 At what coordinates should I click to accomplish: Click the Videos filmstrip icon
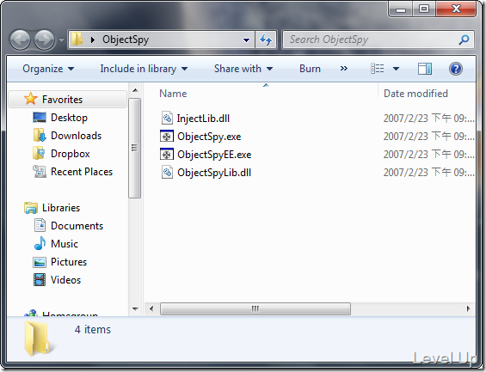(x=40, y=280)
